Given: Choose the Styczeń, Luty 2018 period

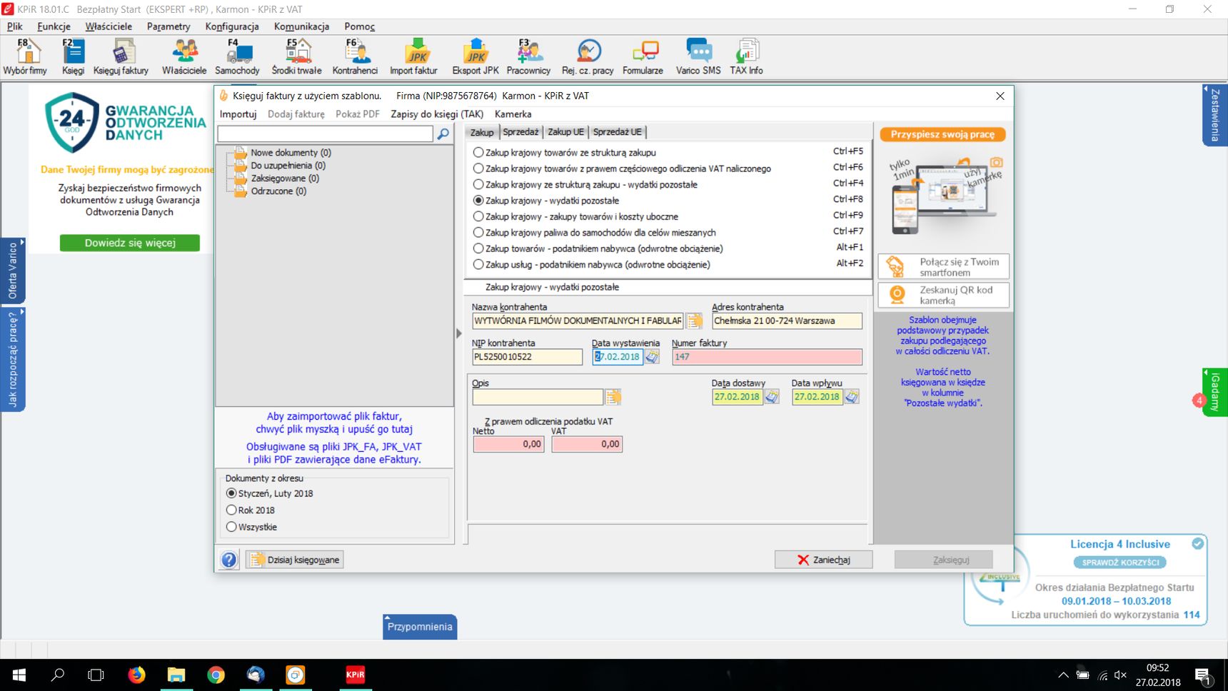Looking at the screenshot, I should pyautogui.click(x=269, y=493).
